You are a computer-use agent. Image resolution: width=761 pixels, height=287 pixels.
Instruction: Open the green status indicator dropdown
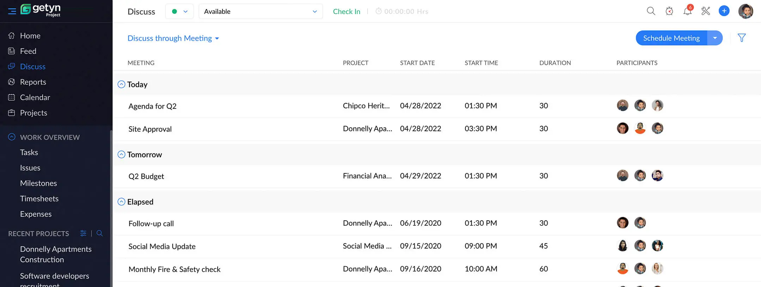[x=179, y=11]
